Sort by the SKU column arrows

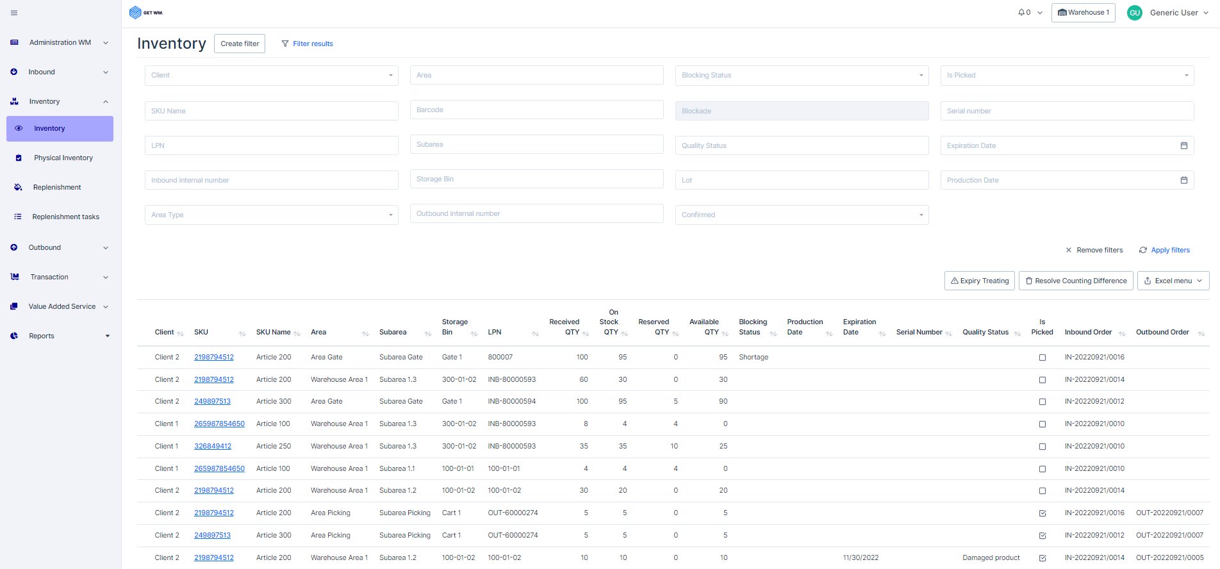242,333
